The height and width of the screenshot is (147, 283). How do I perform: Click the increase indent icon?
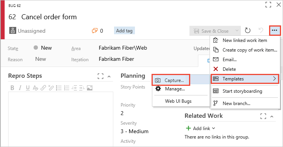[82, 88]
